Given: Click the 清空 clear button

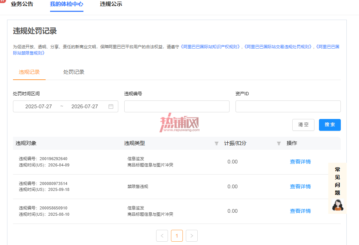Looking at the screenshot, I should pos(303,125).
